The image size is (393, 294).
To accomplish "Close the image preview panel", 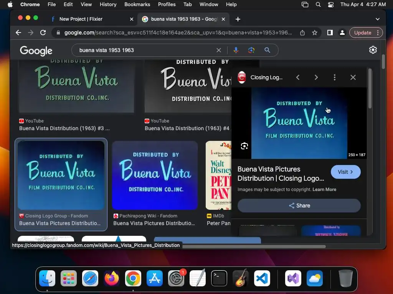I will click(353, 77).
